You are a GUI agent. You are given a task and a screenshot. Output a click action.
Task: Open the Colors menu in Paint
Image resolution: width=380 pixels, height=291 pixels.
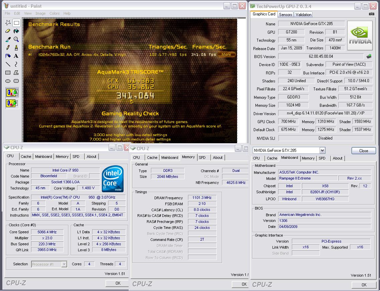54,13
